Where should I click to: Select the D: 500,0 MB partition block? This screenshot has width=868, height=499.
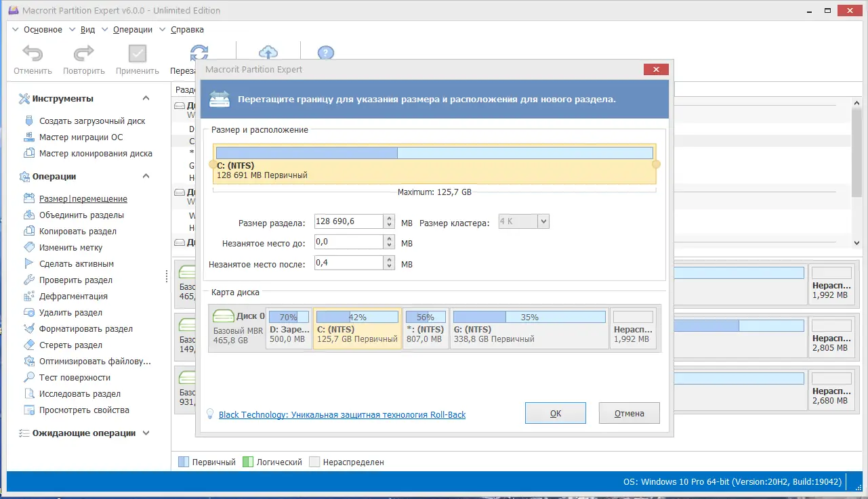[x=289, y=328]
